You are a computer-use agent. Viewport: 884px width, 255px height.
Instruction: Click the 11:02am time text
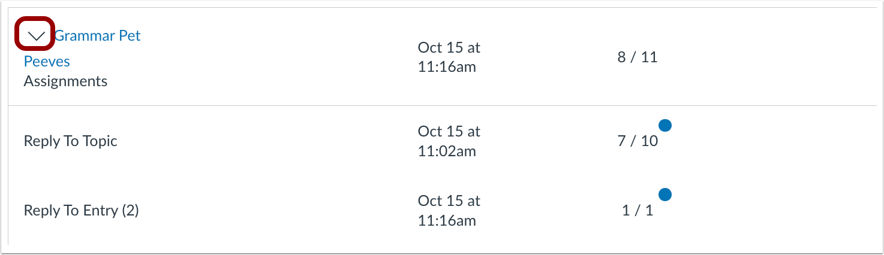click(x=447, y=151)
